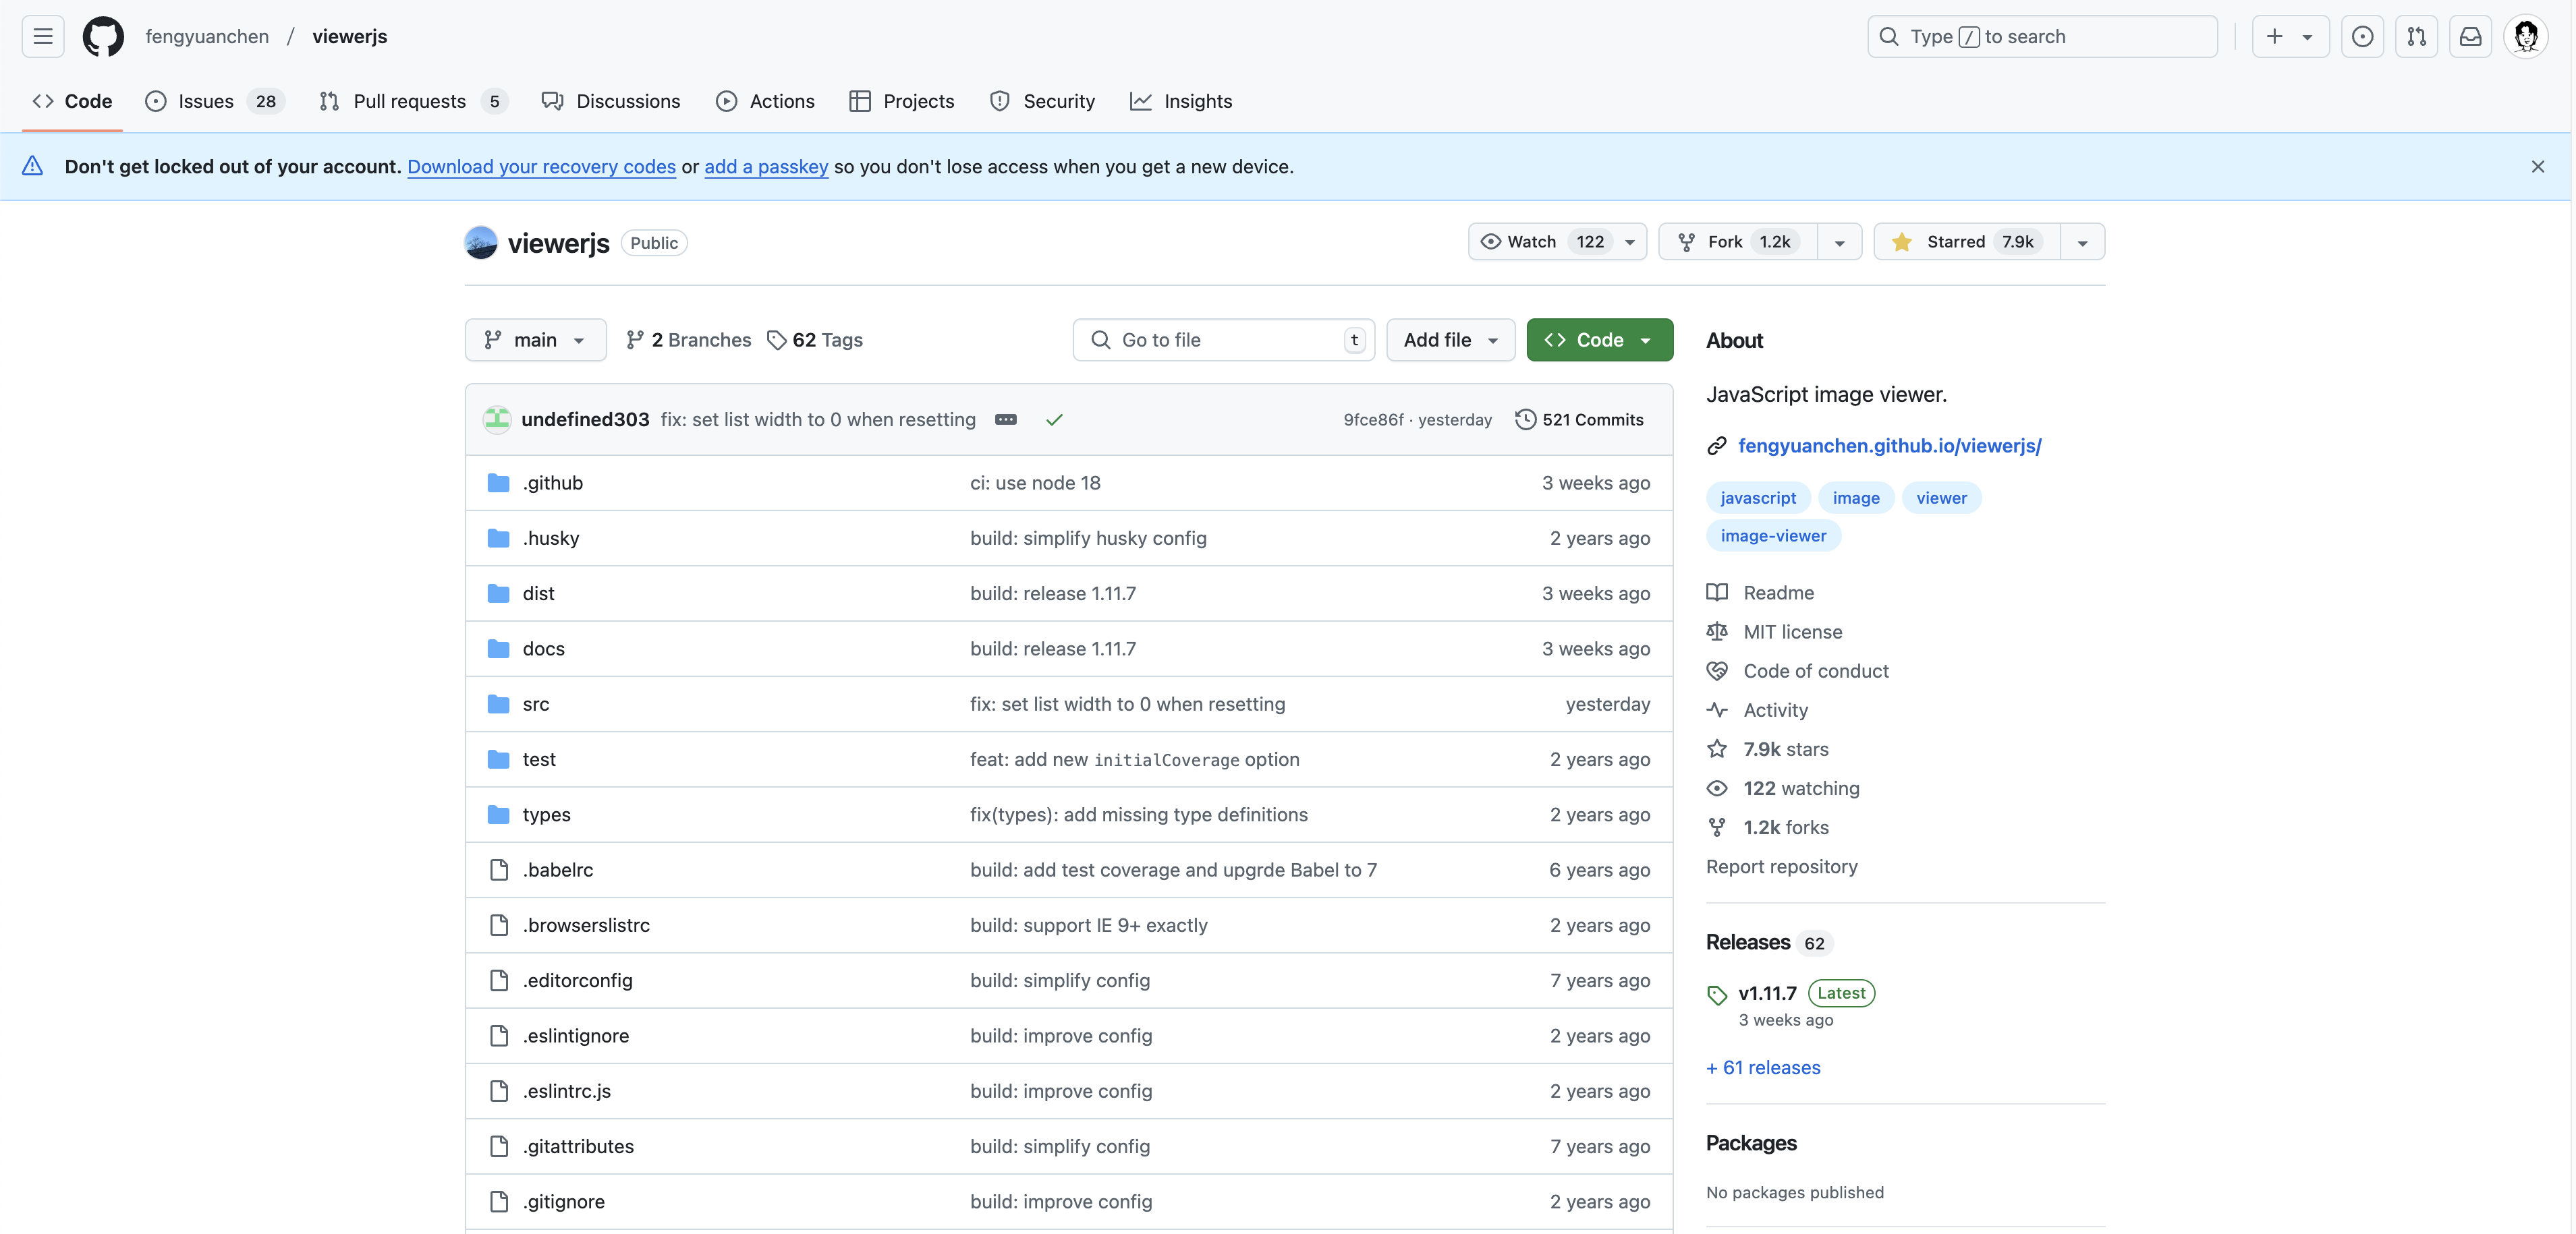
Task: Click the viewerjs repository avatar
Action: 481,243
